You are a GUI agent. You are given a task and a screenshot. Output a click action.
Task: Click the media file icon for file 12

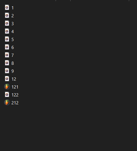pos(7,79)
